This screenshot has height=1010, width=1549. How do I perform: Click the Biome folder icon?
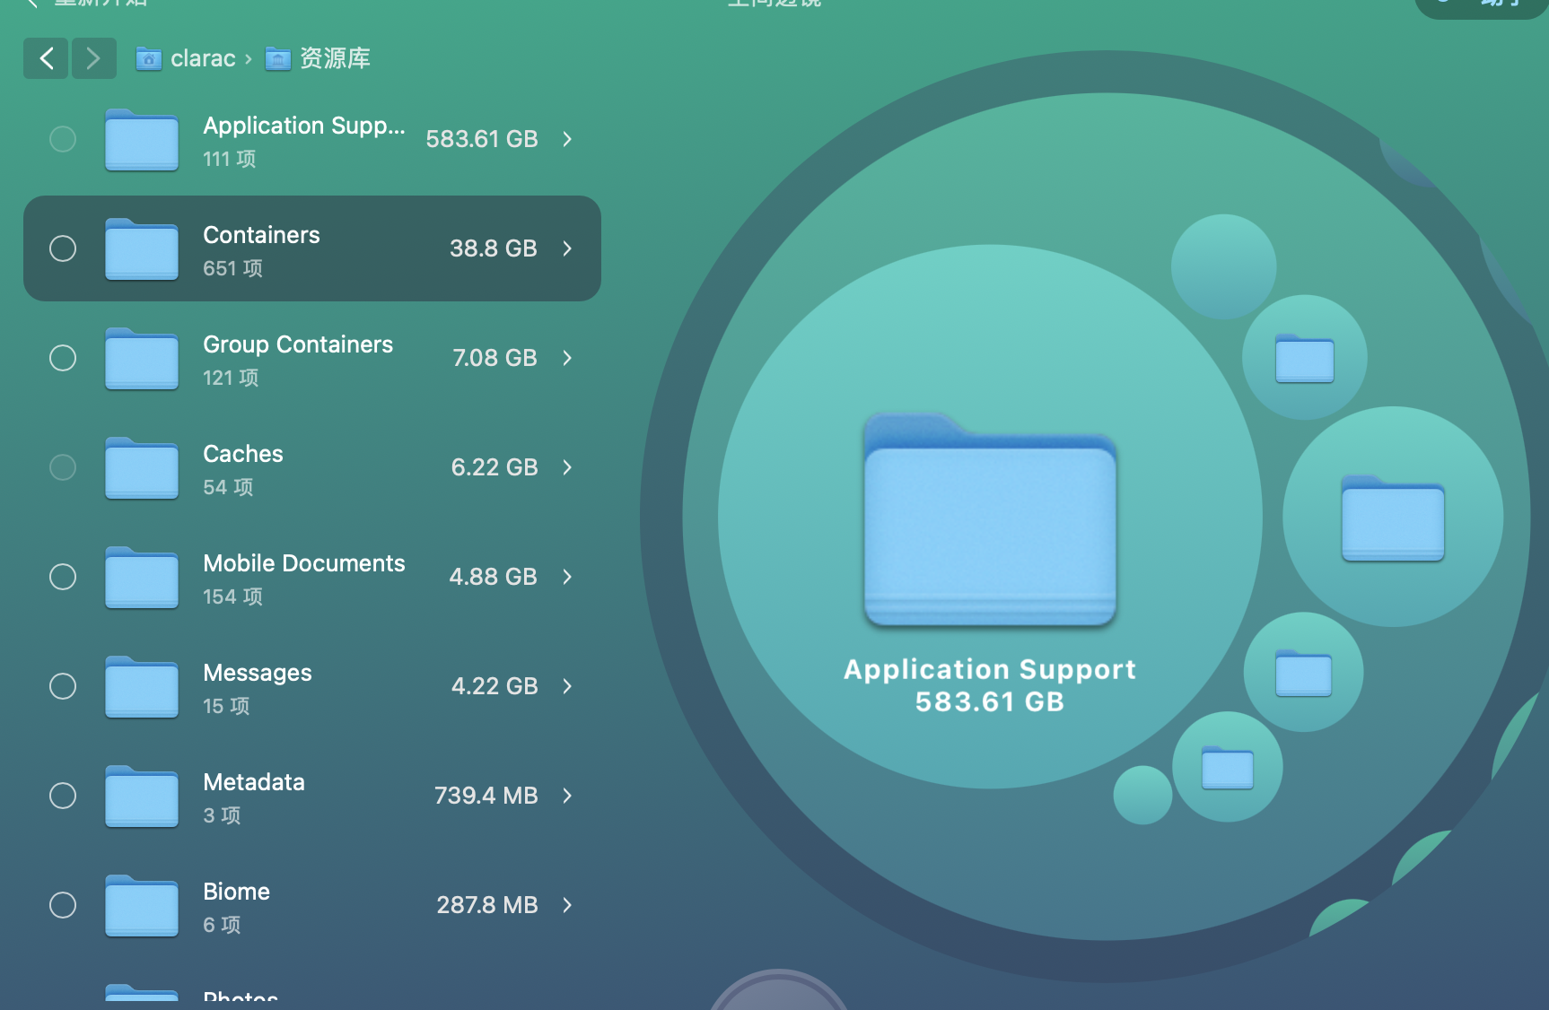pyautogui.click(x=141, y=906)
